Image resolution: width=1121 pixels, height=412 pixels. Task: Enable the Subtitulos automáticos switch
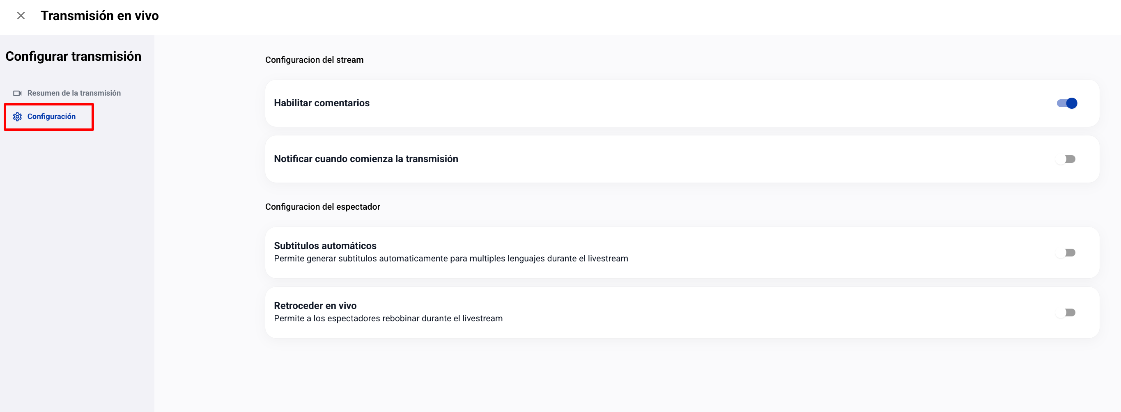coord(1066,253)
